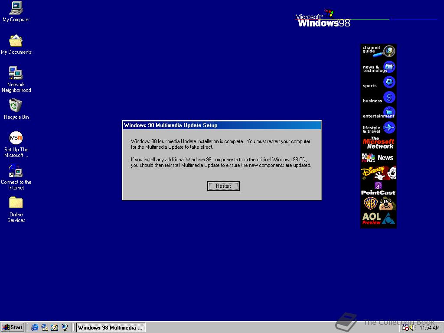Open the PointCast channel

pos(378,189)
